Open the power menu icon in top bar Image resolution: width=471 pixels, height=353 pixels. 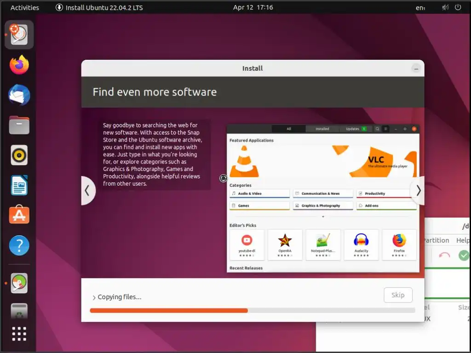(x=458, y=7)
